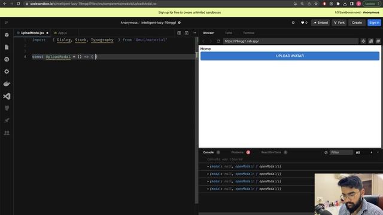Bookmark the page with the star icon
The height and width of the screenshot is (215, 383).
(316, 4)
